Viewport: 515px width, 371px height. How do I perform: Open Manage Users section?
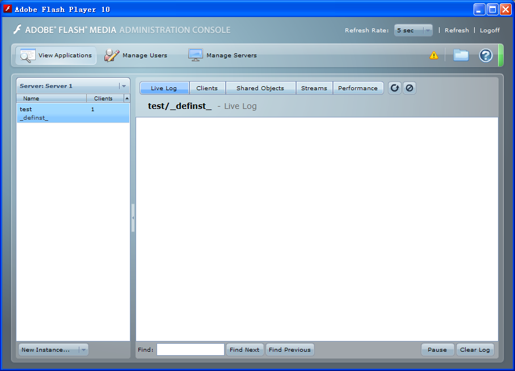(x=136, y=55)
